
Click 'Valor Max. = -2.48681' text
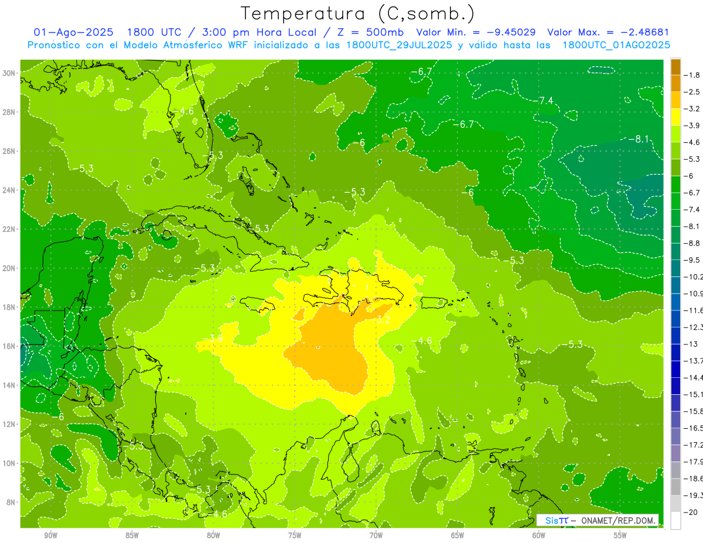(608, 32)
